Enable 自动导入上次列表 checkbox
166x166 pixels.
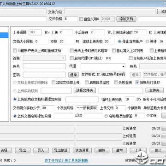tap(114, 50)
